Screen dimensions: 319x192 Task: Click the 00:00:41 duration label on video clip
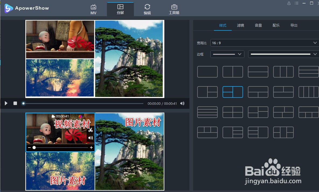pos(60,116)
